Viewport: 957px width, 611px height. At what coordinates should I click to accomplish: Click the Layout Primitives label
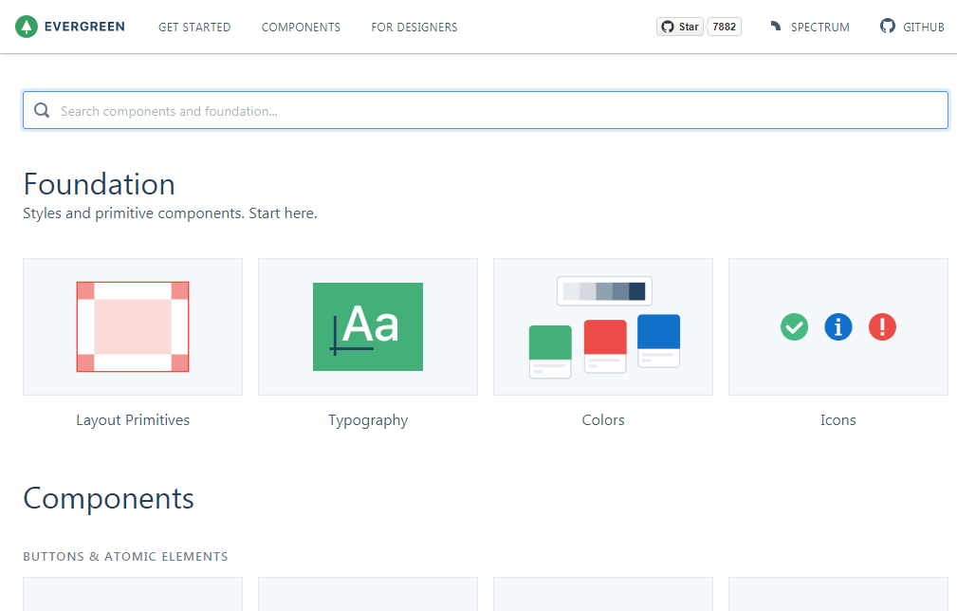(x=133, y=420)
